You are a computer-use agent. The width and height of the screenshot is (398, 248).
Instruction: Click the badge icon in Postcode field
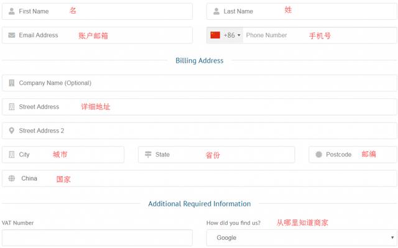(319, 154)
